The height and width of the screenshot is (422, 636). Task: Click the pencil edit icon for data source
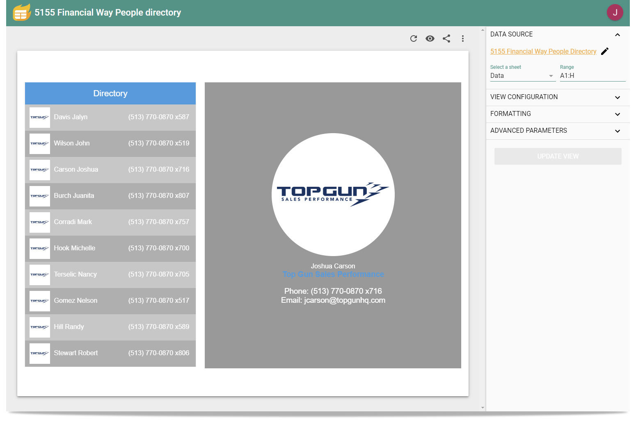605,51
